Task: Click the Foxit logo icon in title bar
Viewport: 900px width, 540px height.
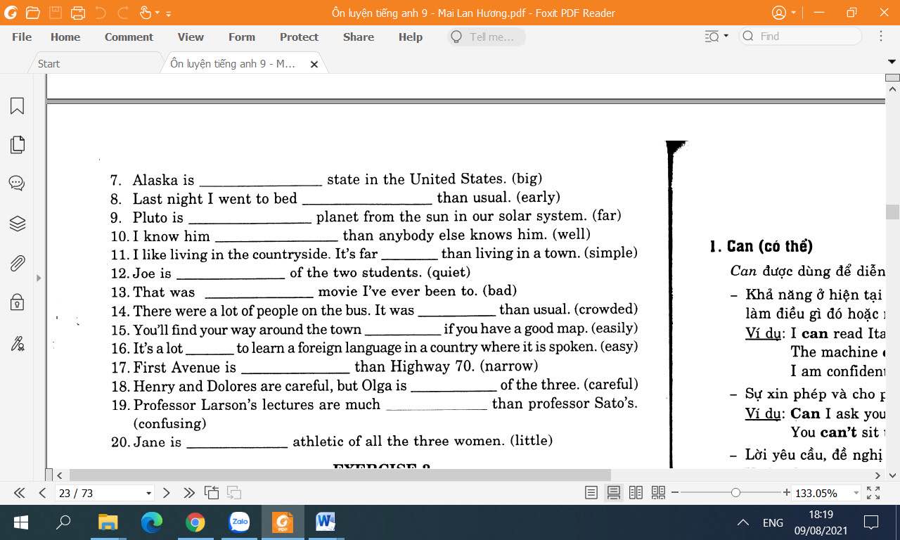Action: tap(11, 13)
